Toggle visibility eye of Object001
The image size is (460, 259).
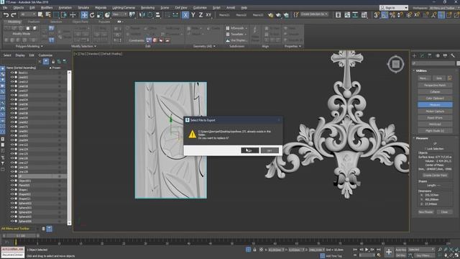point(12,181)
